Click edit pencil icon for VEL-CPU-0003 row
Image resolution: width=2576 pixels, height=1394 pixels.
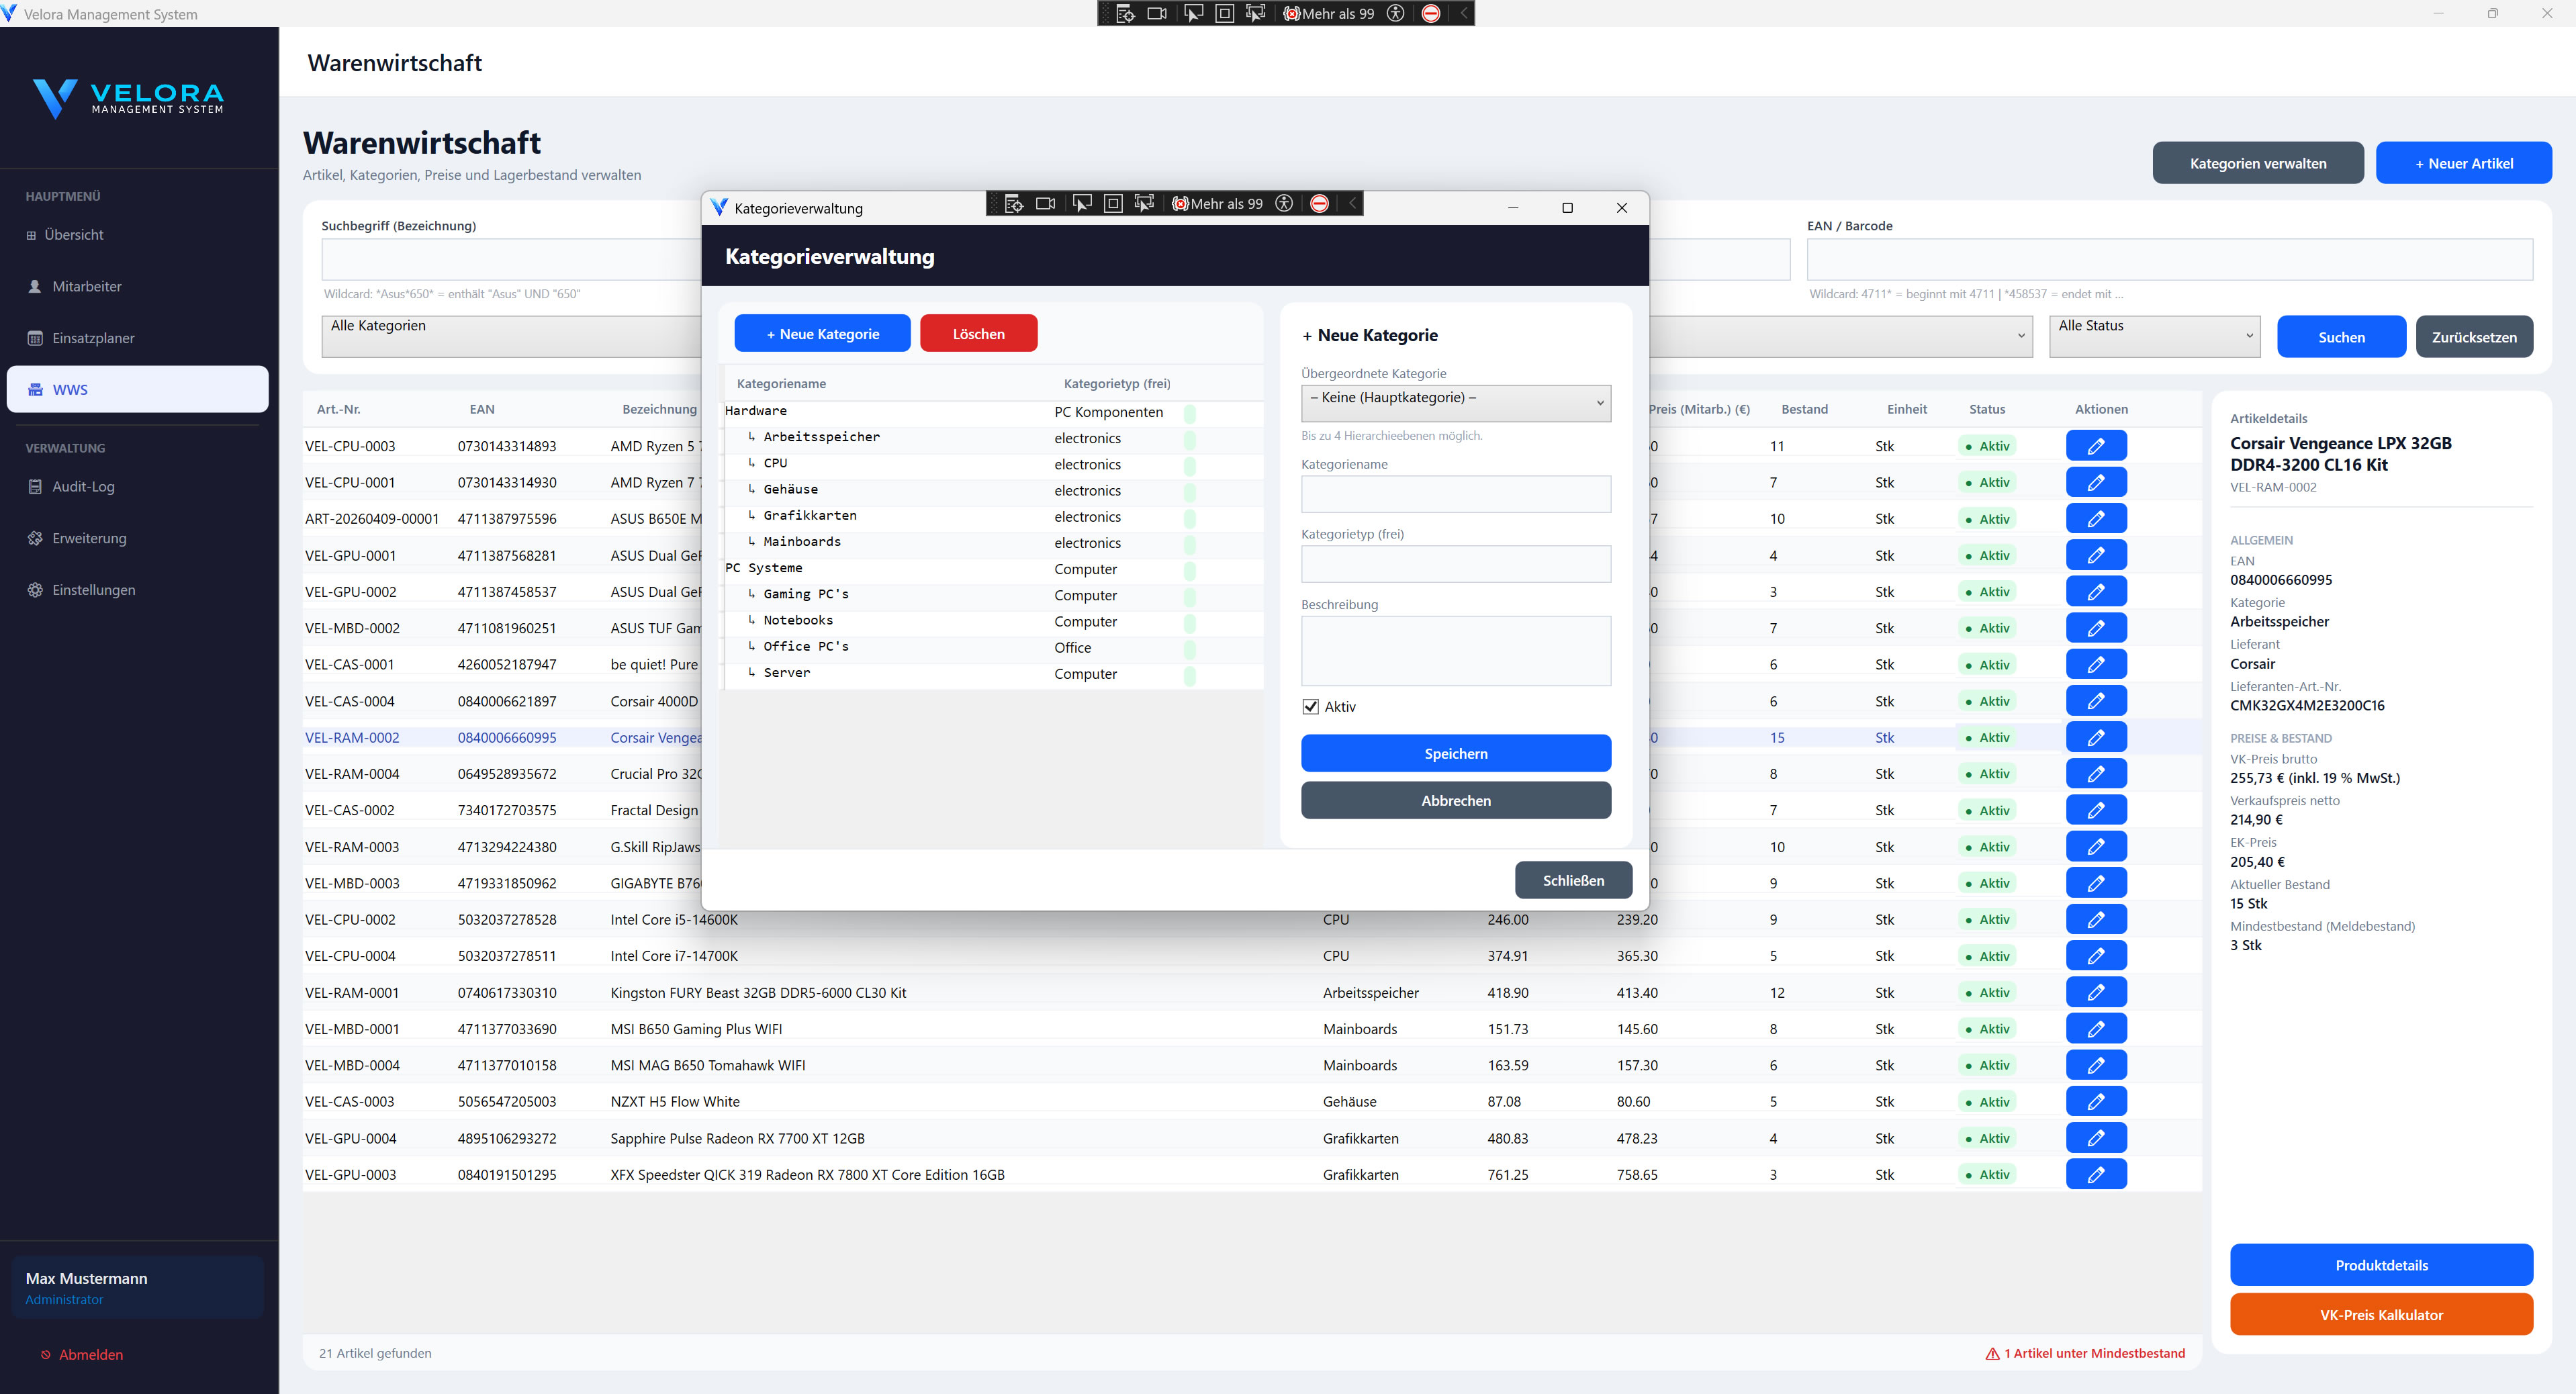click(x=2096, y=446)
